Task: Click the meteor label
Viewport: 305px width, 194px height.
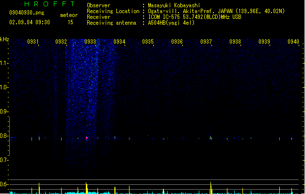Action: [x=69, y=15]
